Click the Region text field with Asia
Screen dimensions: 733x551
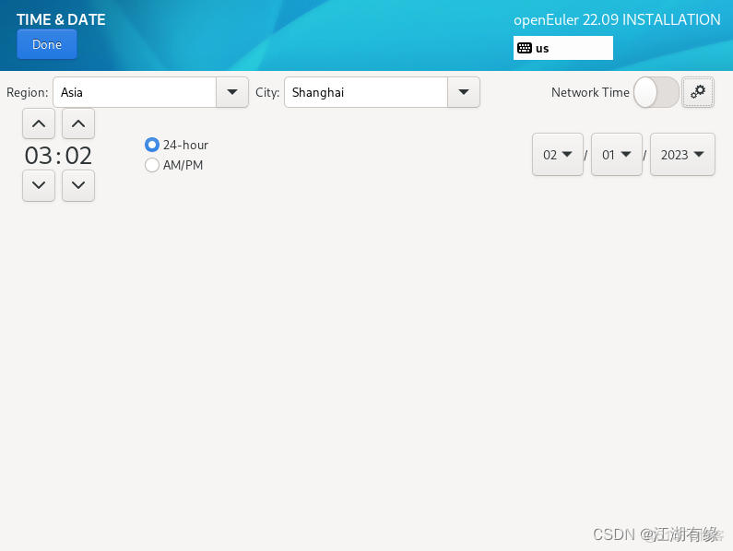(x=135, y=92)
